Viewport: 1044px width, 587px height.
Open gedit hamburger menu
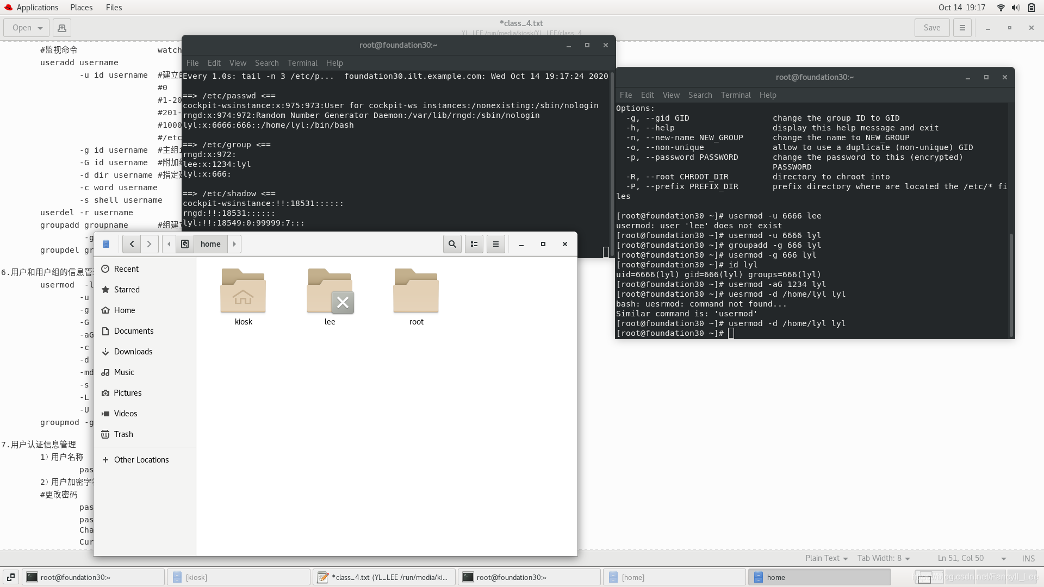[x=962, y=28]
